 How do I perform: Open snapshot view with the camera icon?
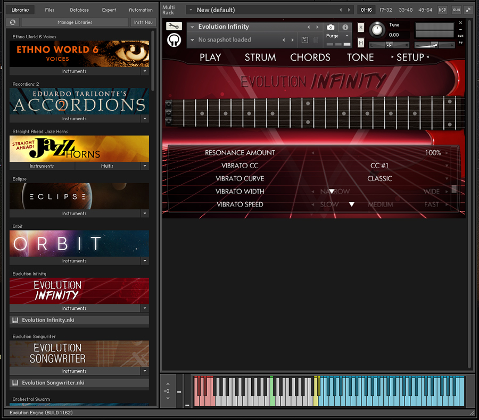click(331, 27)
